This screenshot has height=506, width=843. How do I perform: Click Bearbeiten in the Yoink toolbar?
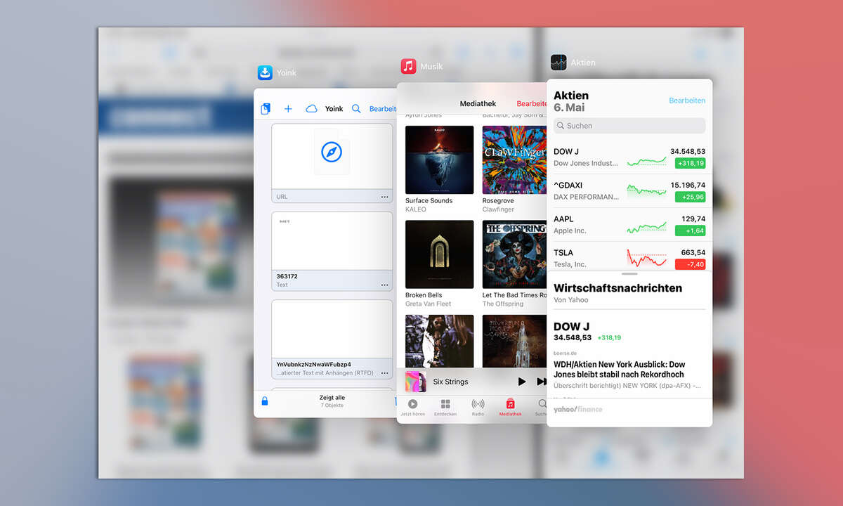coord(383,109)
